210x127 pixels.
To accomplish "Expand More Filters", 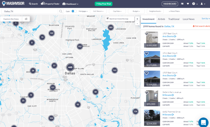I will tap(174, 11).
